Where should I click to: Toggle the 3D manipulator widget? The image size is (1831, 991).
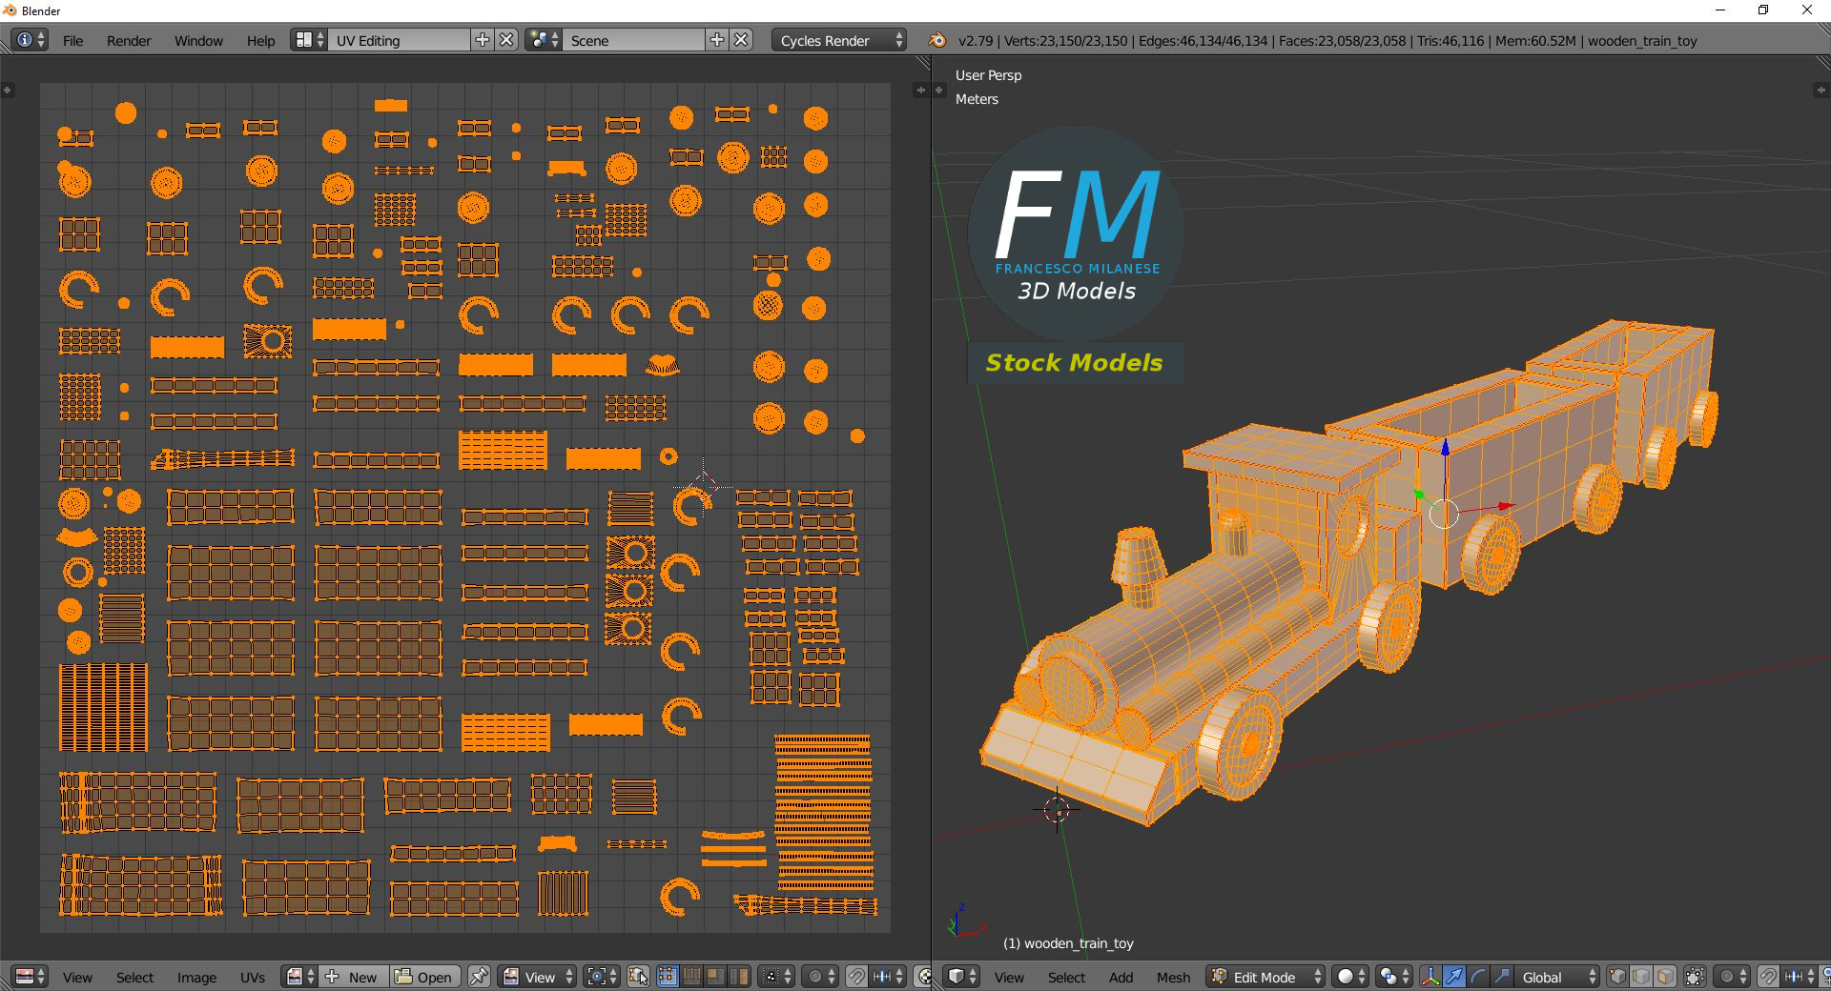coord(1430,977)
